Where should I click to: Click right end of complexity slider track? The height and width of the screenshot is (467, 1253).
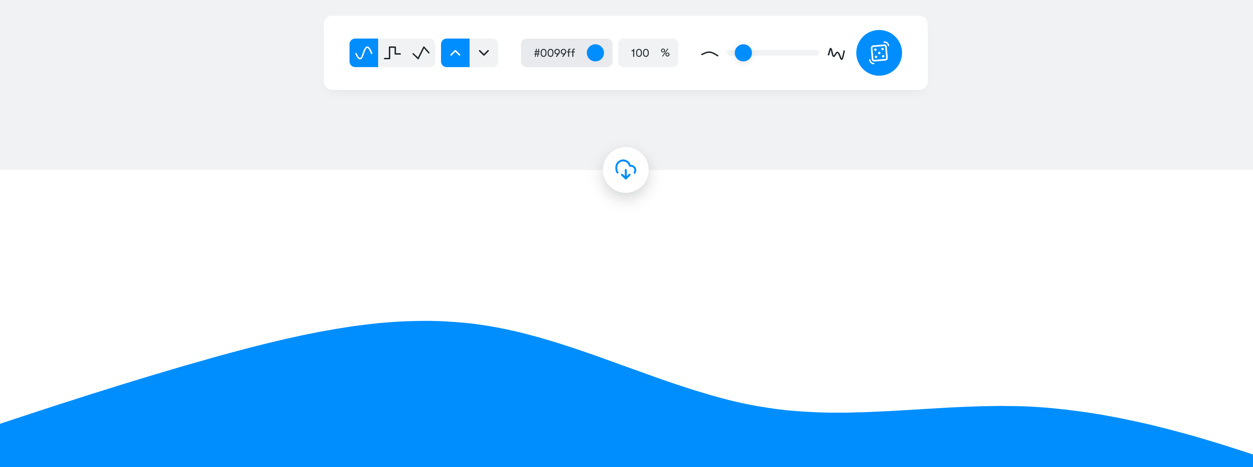tap(815, 52)
